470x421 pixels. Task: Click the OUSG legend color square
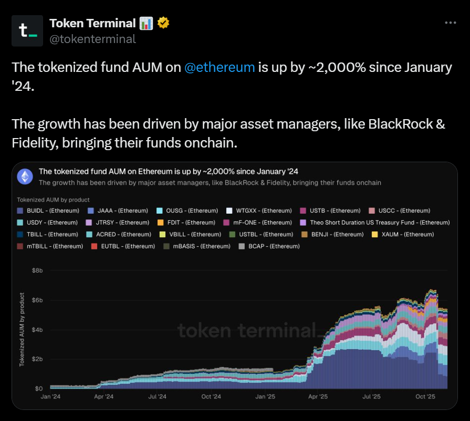click(x=160, y=210)
